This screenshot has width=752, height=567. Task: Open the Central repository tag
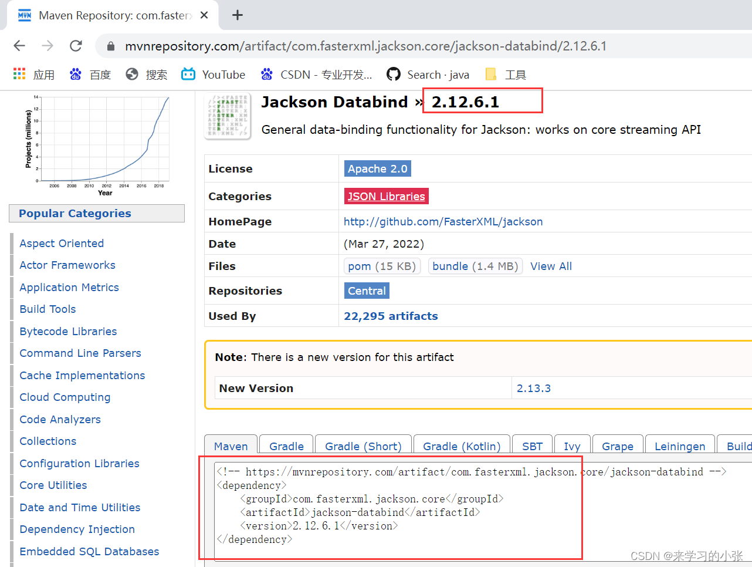(x=367, y=291)
